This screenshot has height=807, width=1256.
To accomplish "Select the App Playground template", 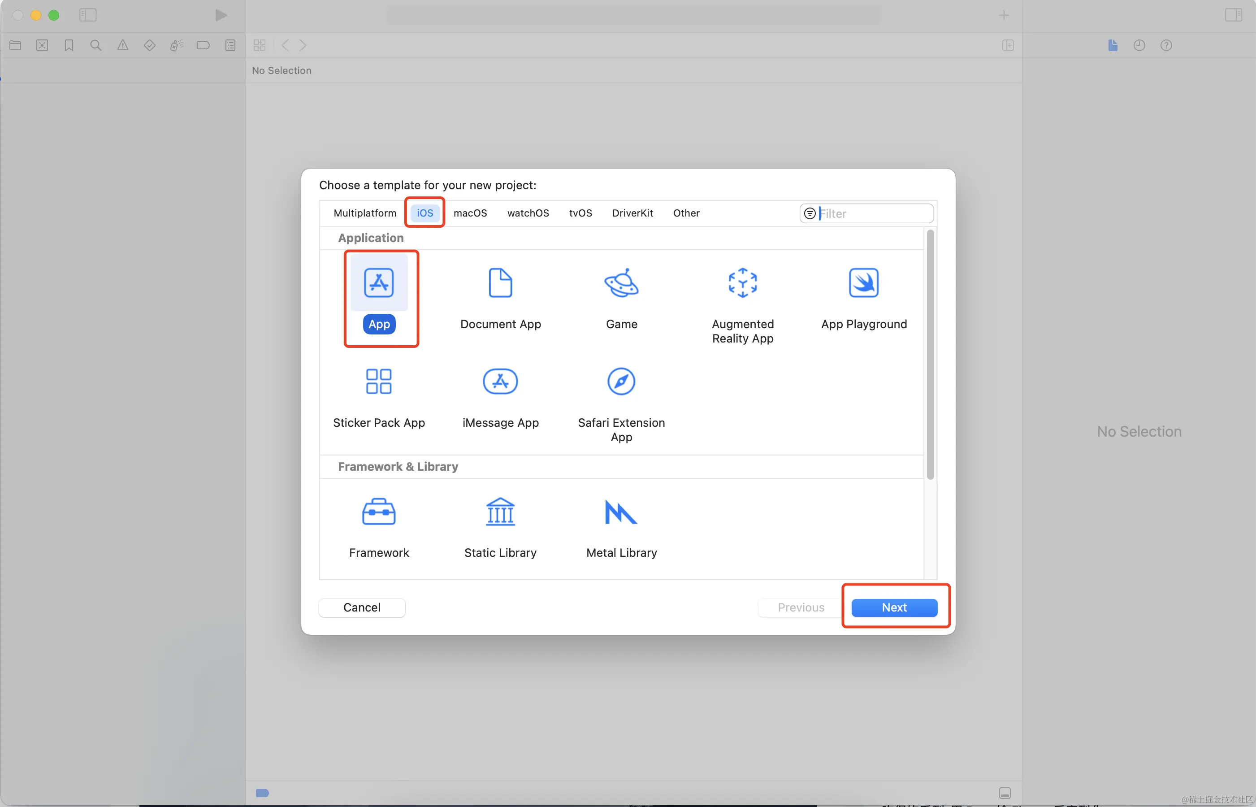I will 863,283.
